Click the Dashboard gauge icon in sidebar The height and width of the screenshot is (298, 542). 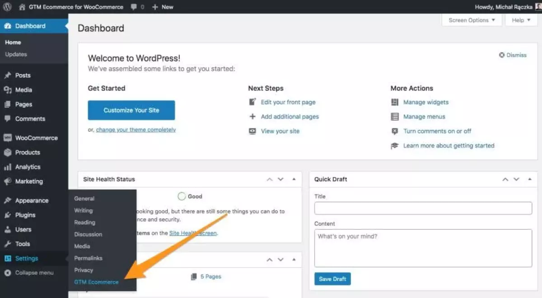coord(8,26)
